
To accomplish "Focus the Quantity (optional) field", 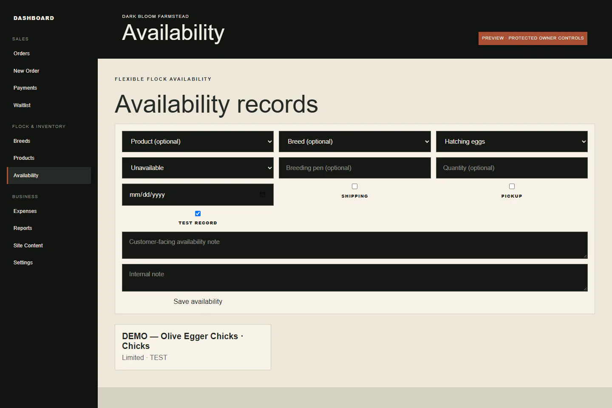I will coord(512,168).
